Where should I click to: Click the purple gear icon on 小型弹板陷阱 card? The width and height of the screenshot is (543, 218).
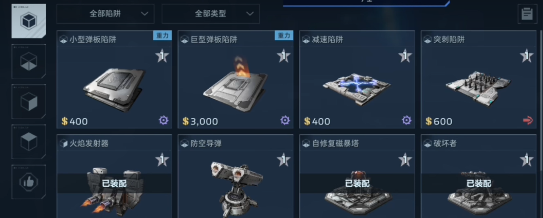click(x=163, y=120)
